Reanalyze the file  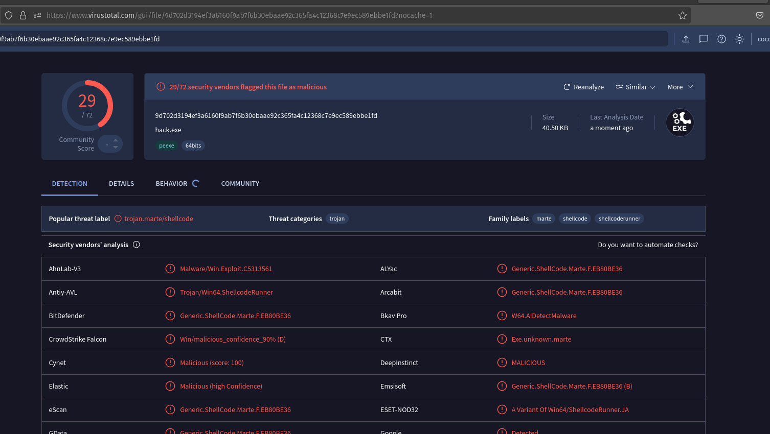point(583,87)
